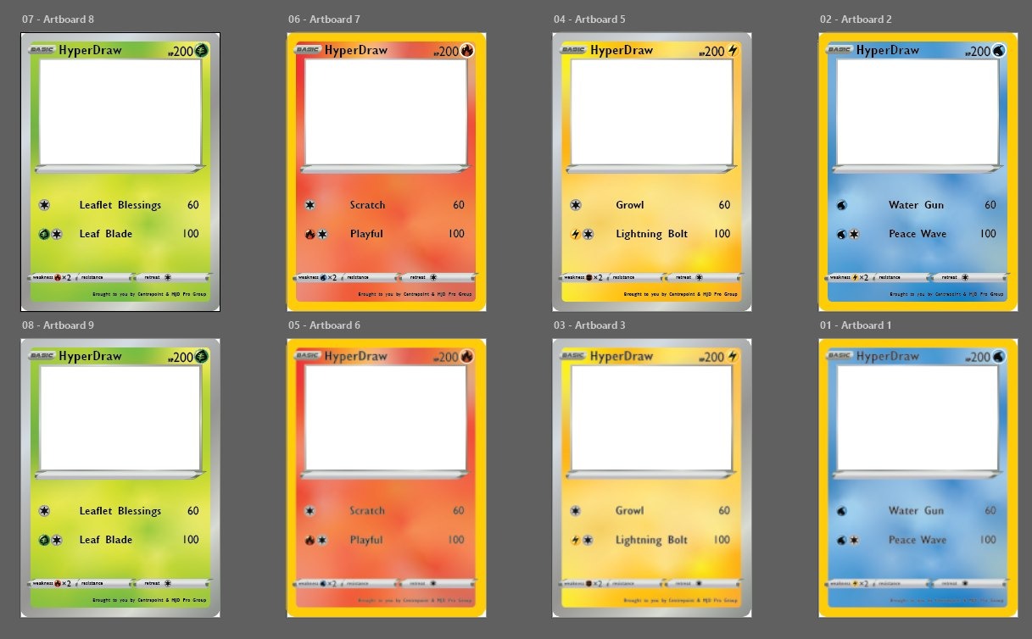Select the '04 - Artboard 5' label

[x=589, y=19]
